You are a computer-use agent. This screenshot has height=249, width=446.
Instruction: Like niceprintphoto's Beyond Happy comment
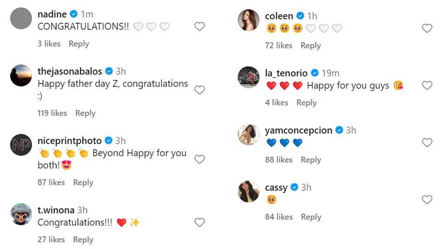(200, 159)
